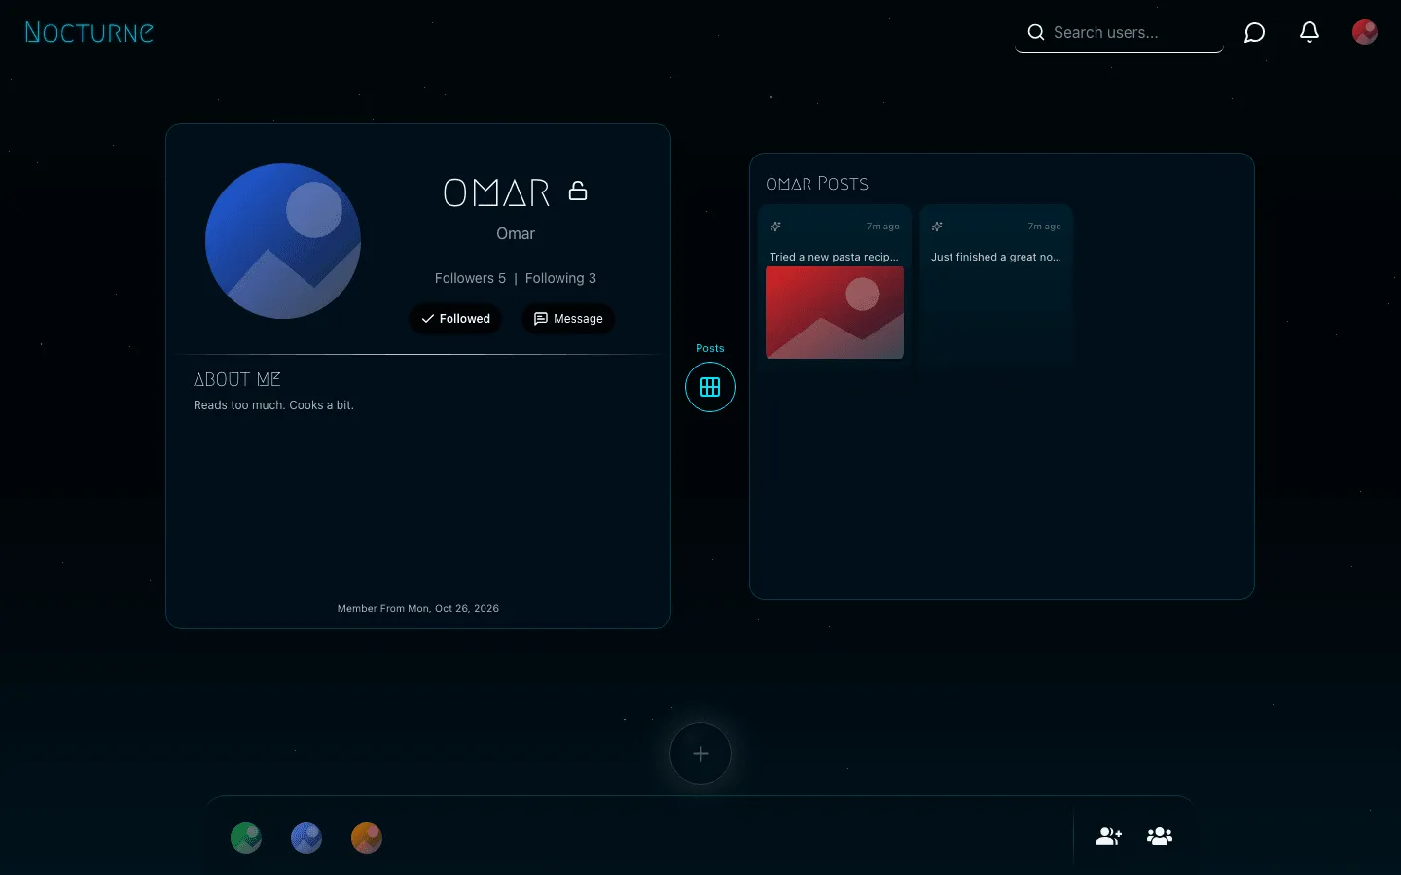Viewport: 1401px width, 875px height.
Task: View Omar's Followers 5 list
Action: [470, 278]
